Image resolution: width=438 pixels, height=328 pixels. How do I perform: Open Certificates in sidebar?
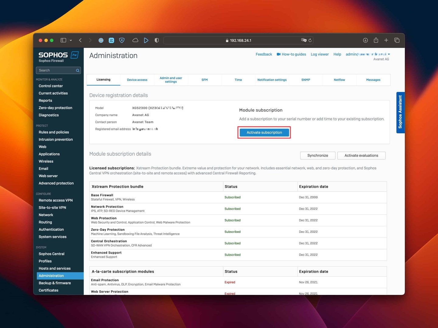[x=48, y=290]
